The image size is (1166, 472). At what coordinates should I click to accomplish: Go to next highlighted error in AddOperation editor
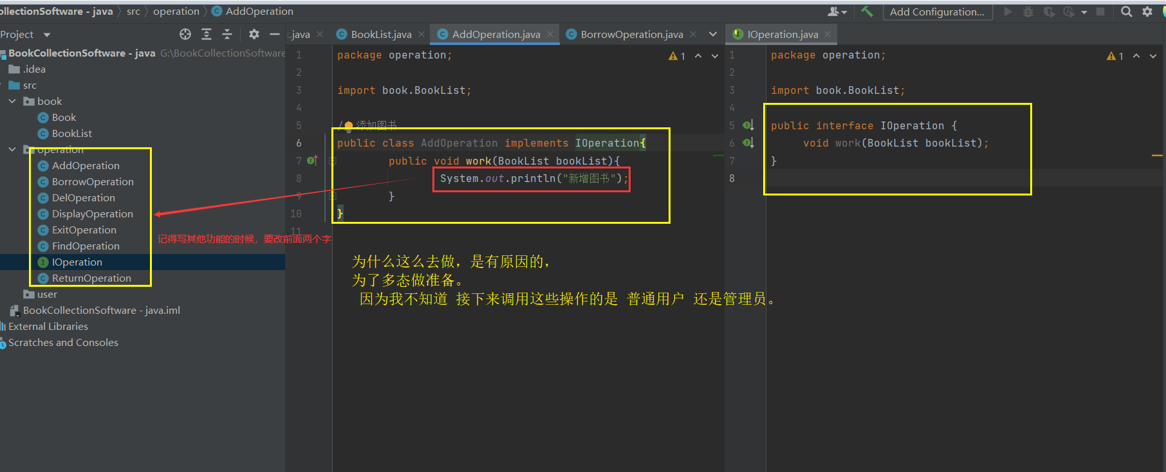pyautogui.click(x=715, y=56)
